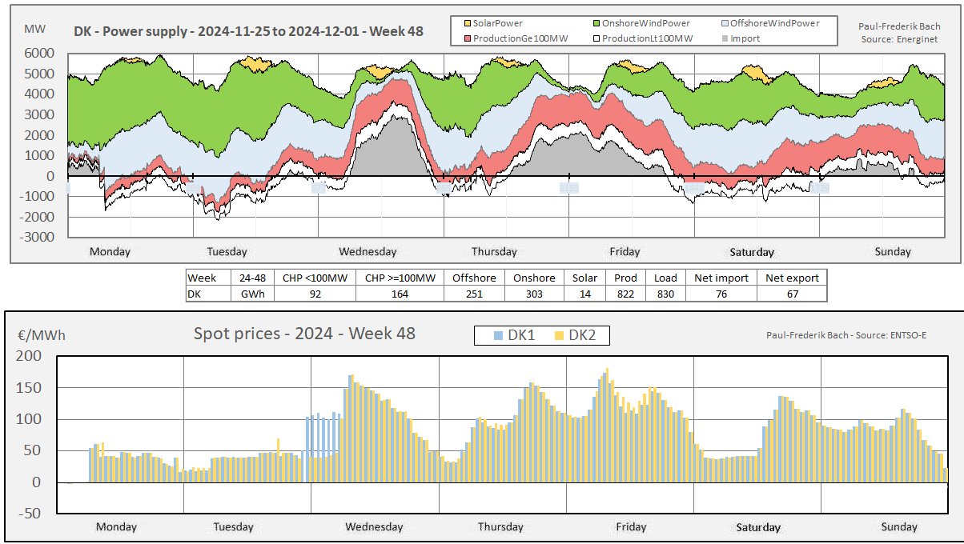Select the Wednesday label on power supply chart
The width and height of the screenshot is (964, 544).
368,251
